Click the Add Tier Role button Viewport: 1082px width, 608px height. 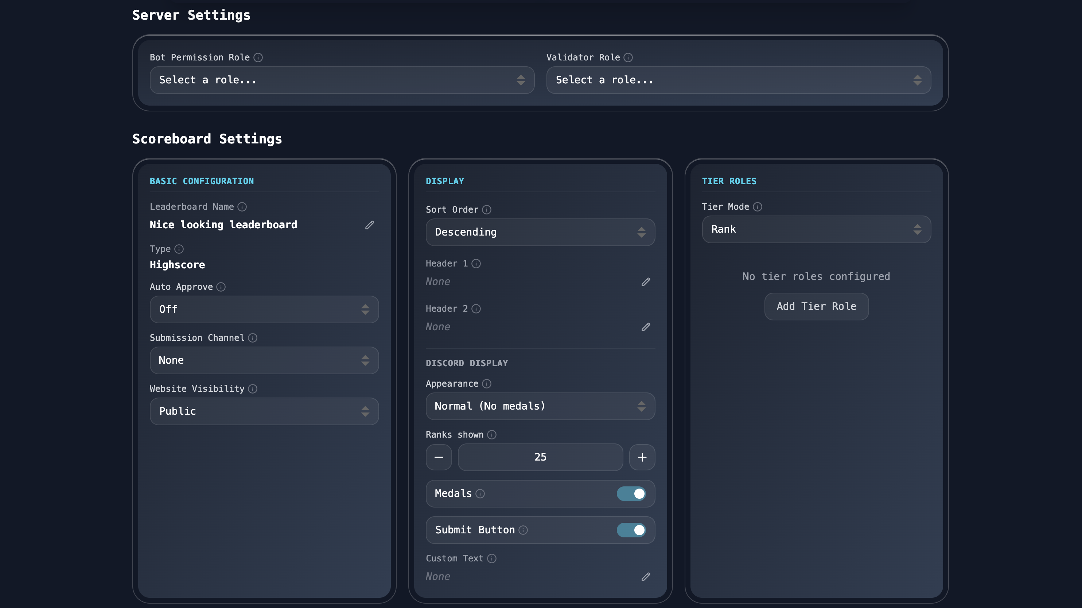tap(816, 306)
